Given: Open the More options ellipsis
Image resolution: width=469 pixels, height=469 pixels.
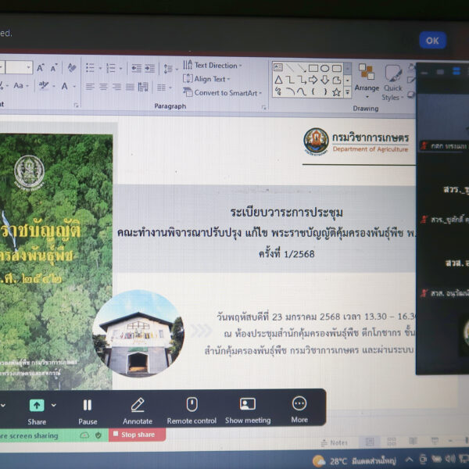Looking at the screenshot, I should coord(299,403).
